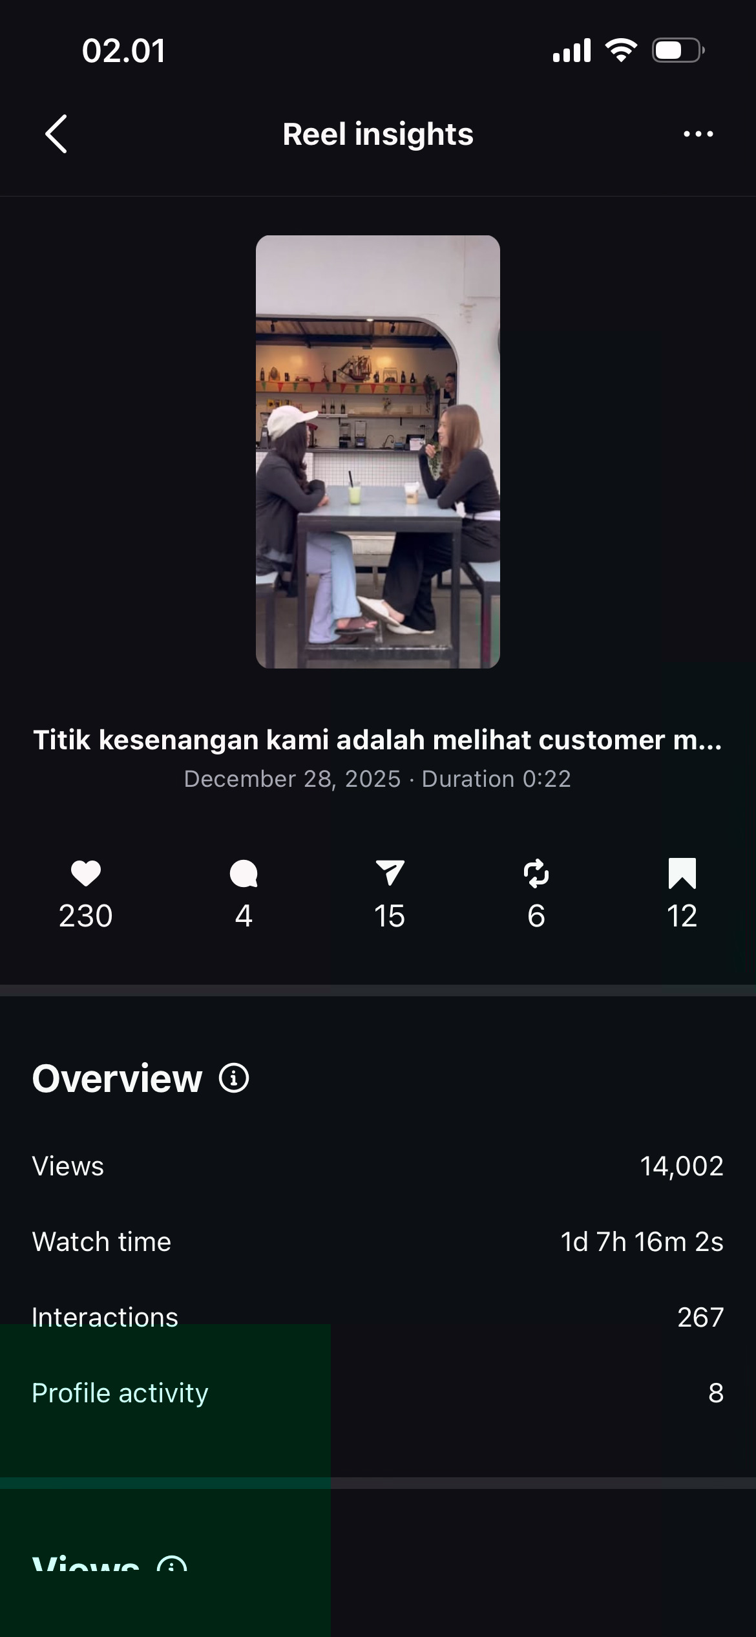Screen dimensions: 756x1637
Task: Open the three-dot more options menu
Action: pyautogui.click(x=698, y=134)
